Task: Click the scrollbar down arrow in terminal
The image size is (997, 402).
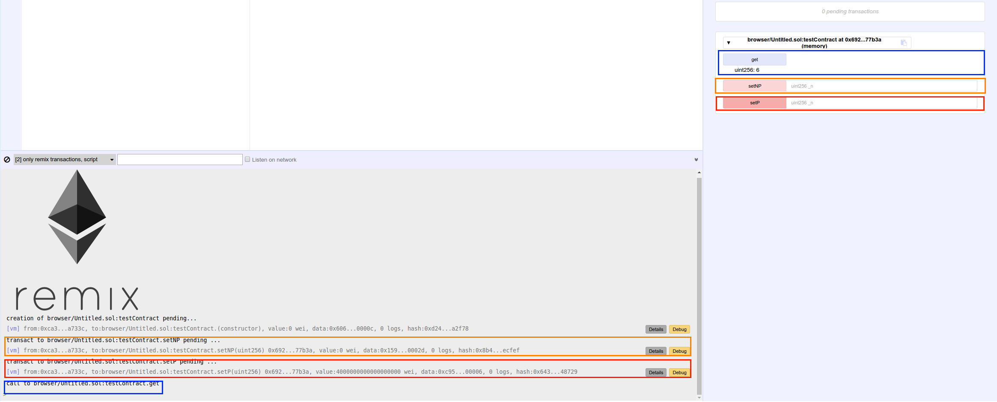Action: (x=699, y=398)
